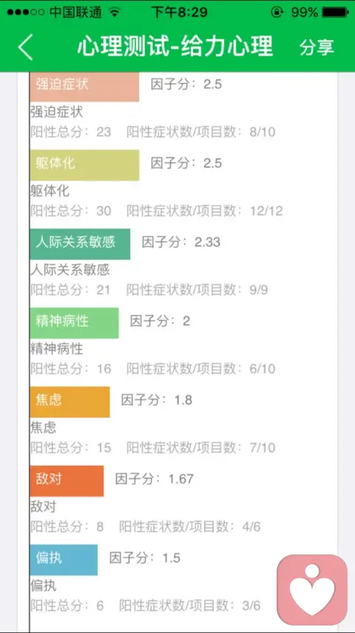Tap 敌对 因子分 1.67 text
The width and height of the screenshot is (355, 633).
(155, 479)
